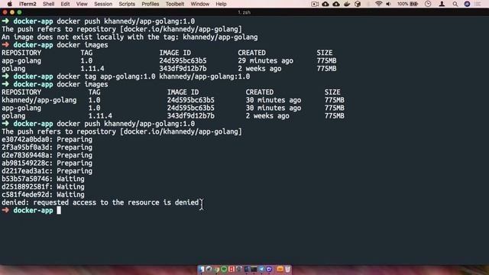This screenshot has width=489, height=275.
Task: Open the Apple menu
Action: 10,4
